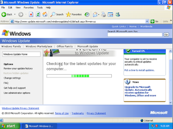Viewport: 173px width, 129px height.
Task: Open Get help and support
Action: (15, 88)
